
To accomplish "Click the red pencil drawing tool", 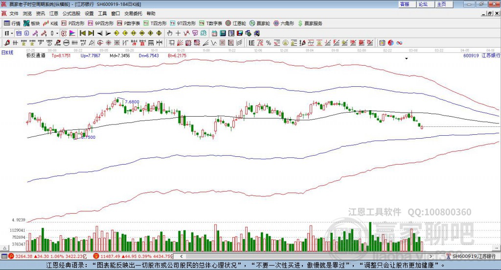I will [x=7, y=43].
